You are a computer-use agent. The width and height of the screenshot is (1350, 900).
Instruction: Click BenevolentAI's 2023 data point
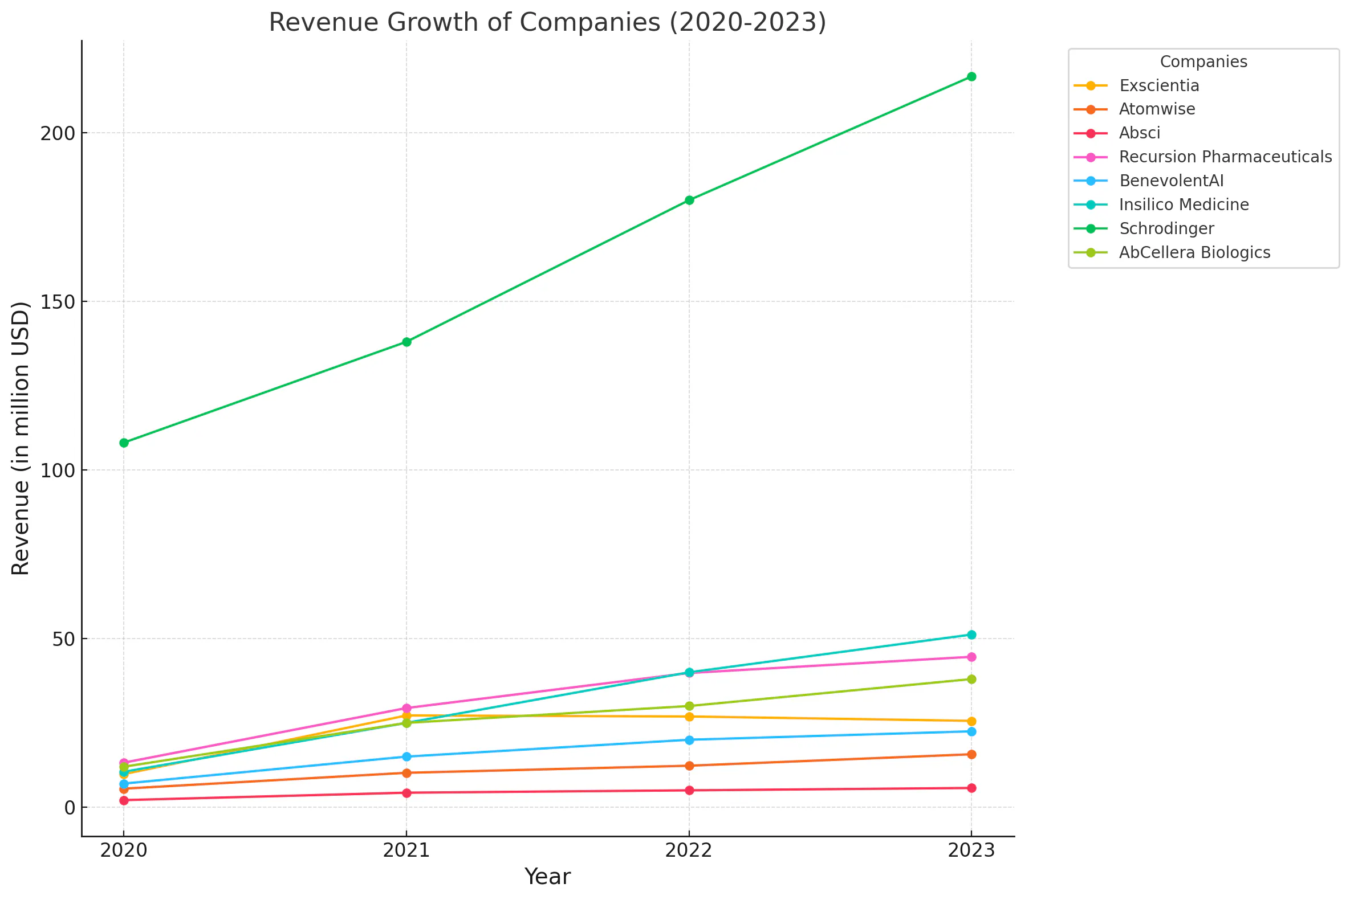(971, 731)
